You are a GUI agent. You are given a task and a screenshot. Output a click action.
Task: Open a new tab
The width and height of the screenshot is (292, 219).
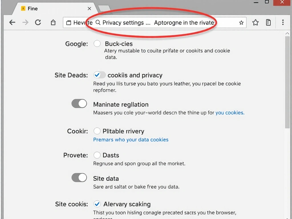[x=104, y=8]
